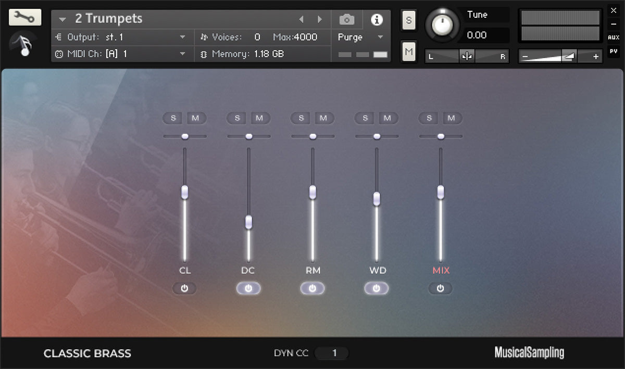Click the MIX pan slider
Screen dimensions: 625x369
click(x=441, y=136)
